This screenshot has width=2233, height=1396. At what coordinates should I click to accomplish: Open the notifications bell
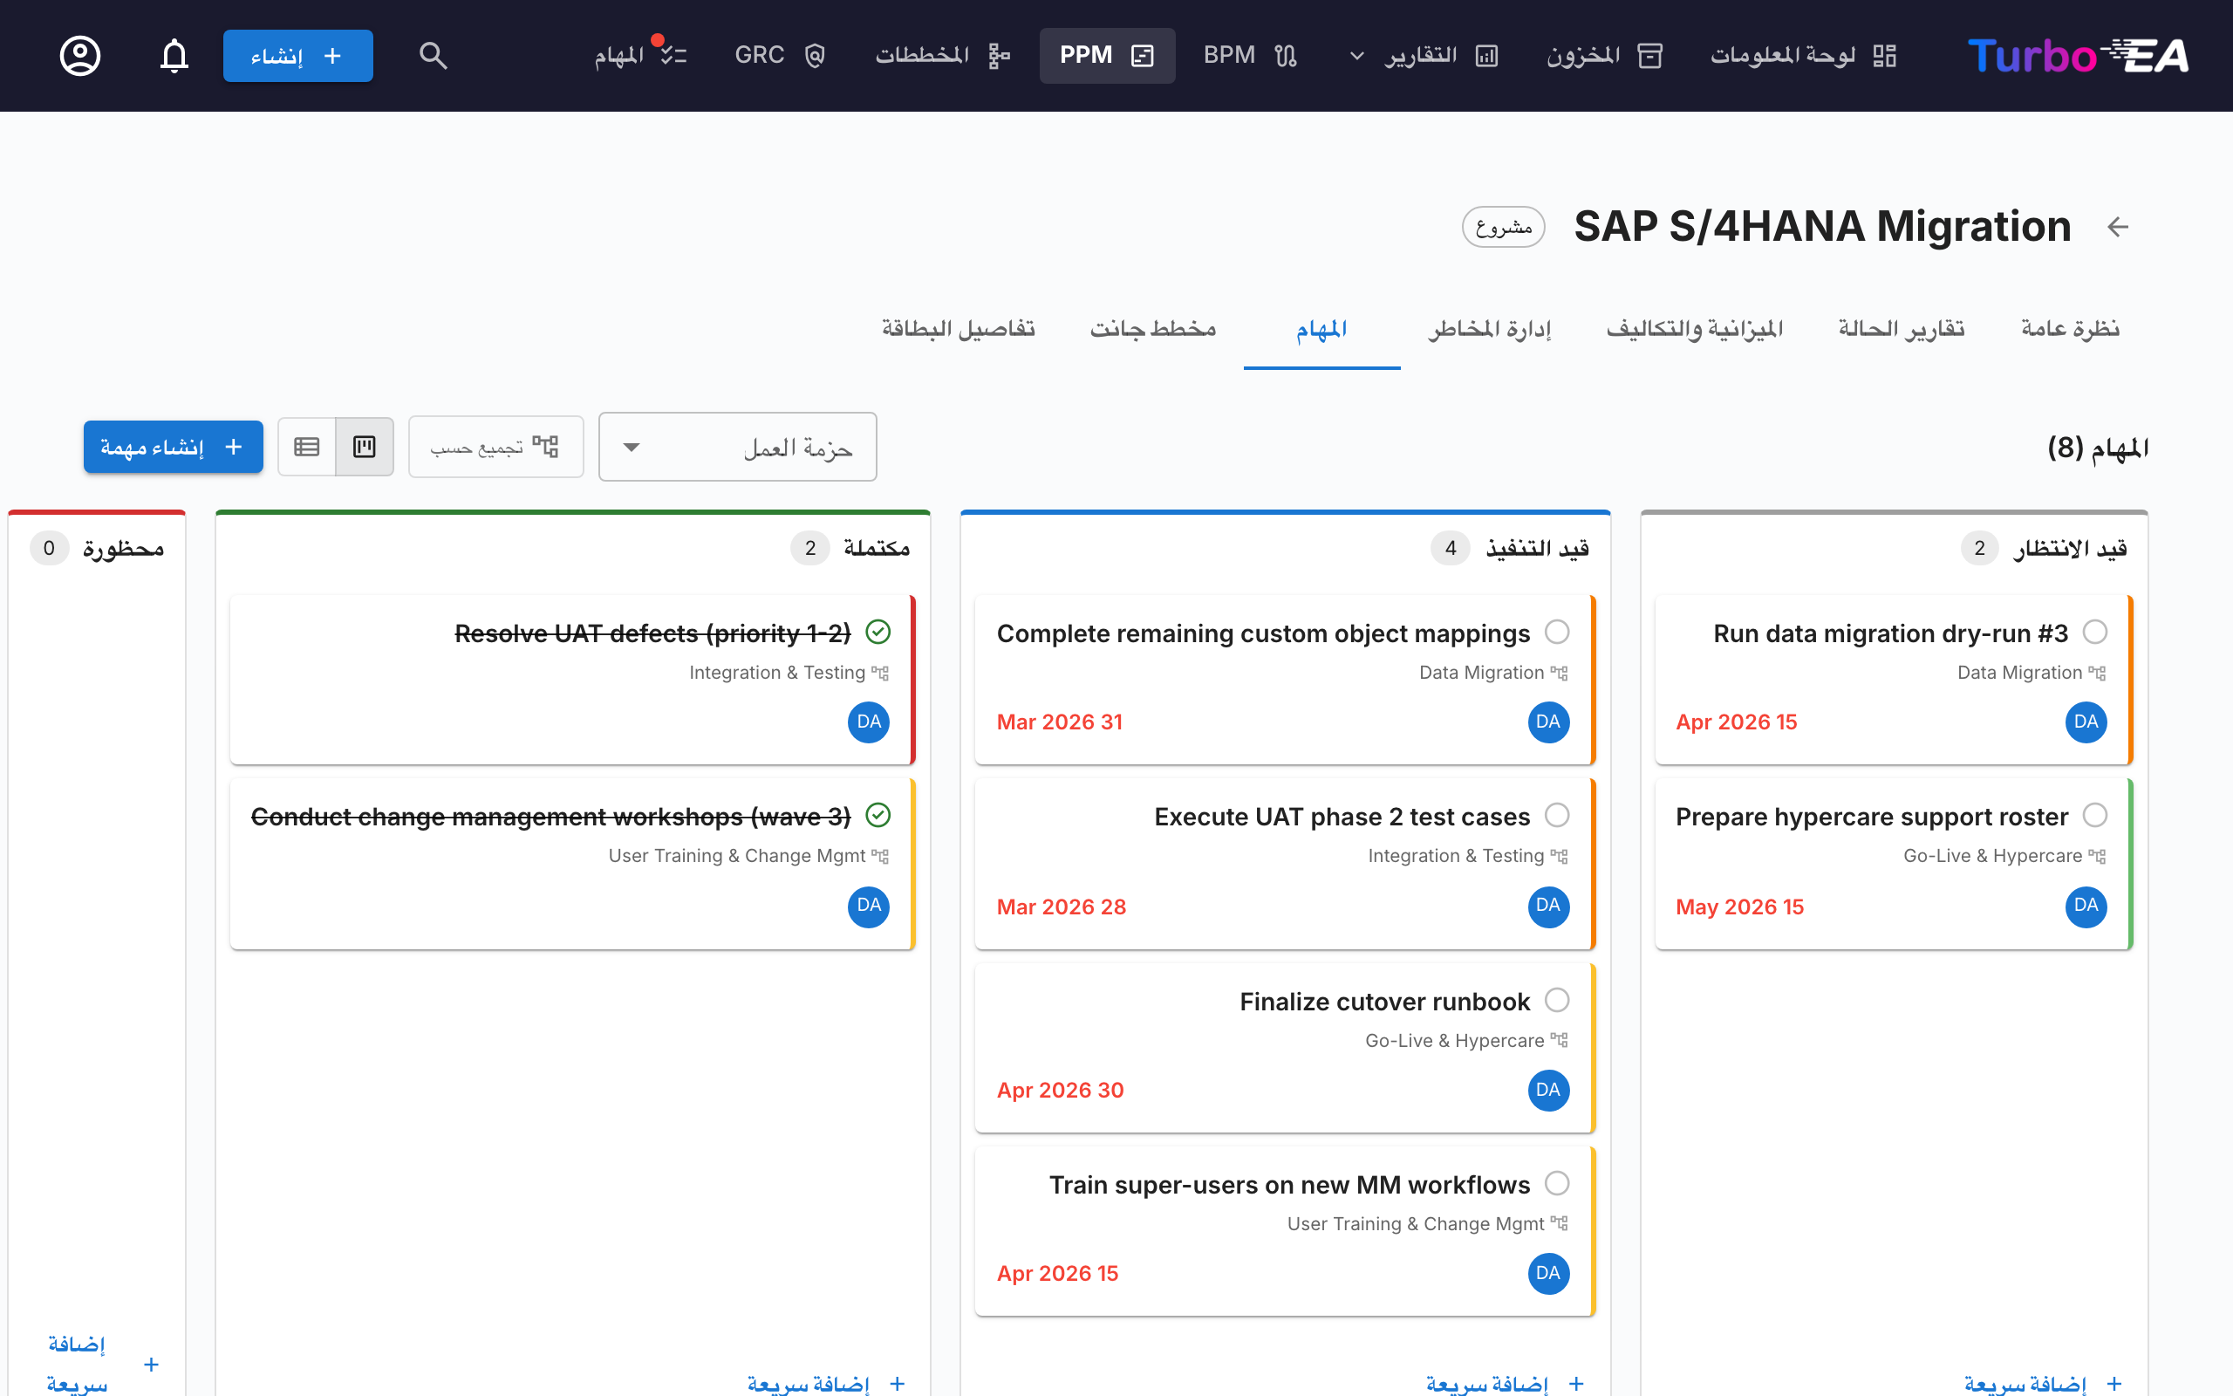point(174,55)
